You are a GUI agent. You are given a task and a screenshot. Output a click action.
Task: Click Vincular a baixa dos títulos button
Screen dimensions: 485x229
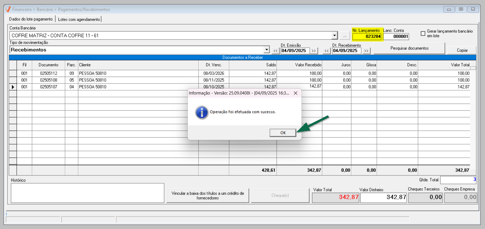click(208, 196)
